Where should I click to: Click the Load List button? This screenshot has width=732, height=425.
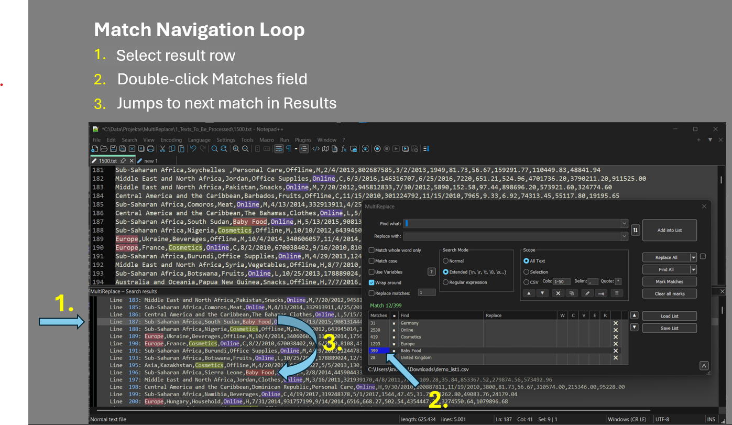tap(669, 316)
